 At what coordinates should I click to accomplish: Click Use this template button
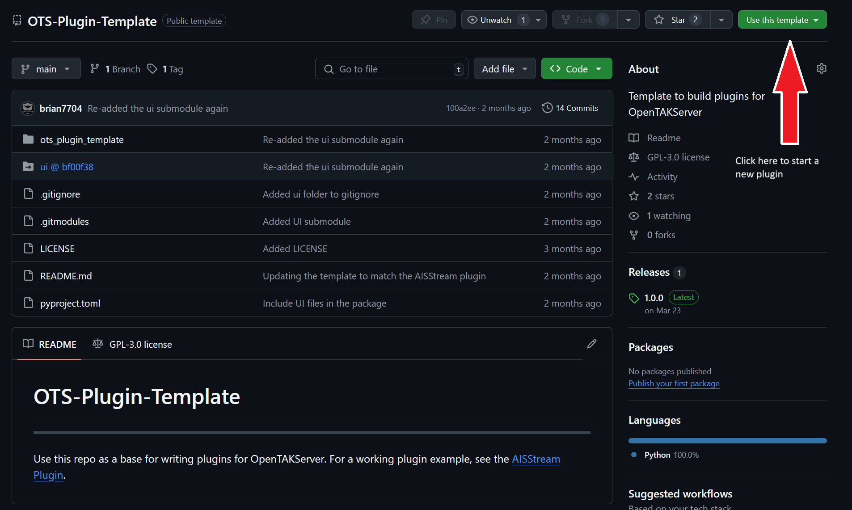[782, 20]
